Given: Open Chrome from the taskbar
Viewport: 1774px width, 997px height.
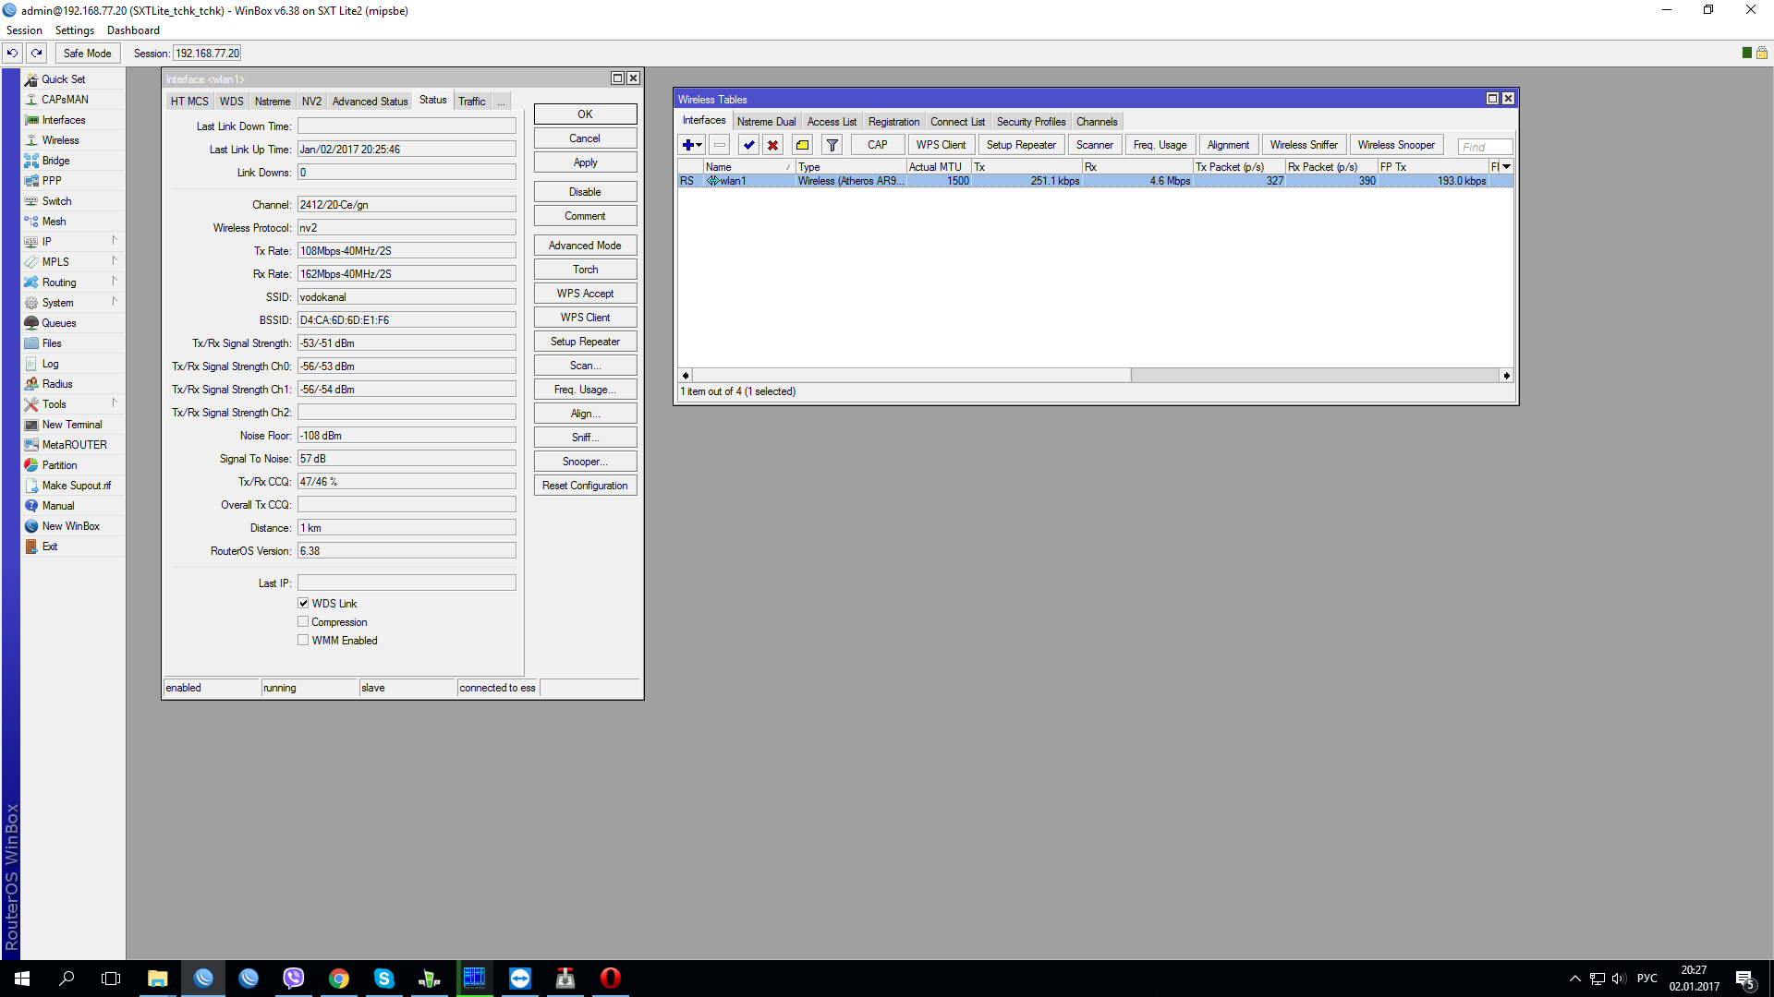Looking at the screenshot, I should (338, 979).
